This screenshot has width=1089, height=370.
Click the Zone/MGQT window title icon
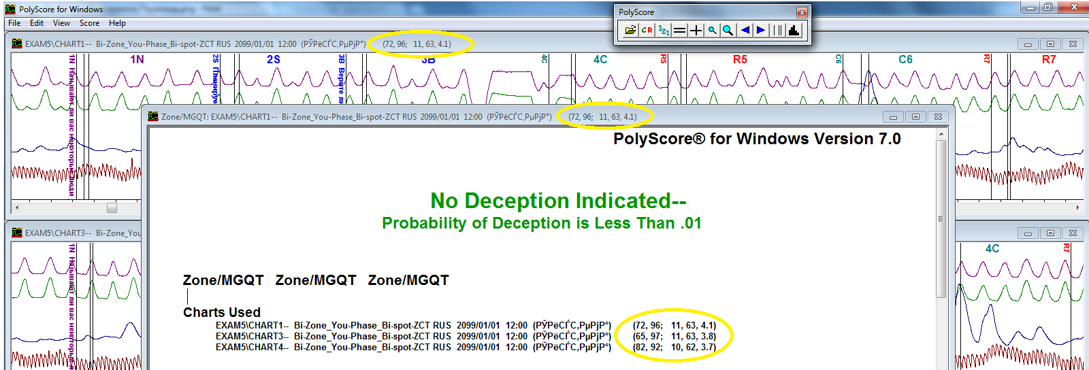coord(154,116)
